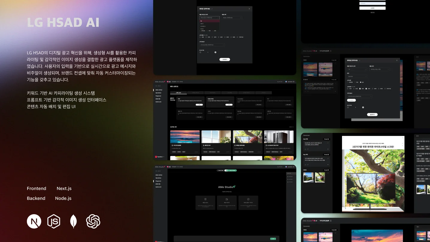This screenshot has width=430, height=242.
Task: Remove the TV Lovers chip in the 설정하기 modal
Action: point(354,100)
